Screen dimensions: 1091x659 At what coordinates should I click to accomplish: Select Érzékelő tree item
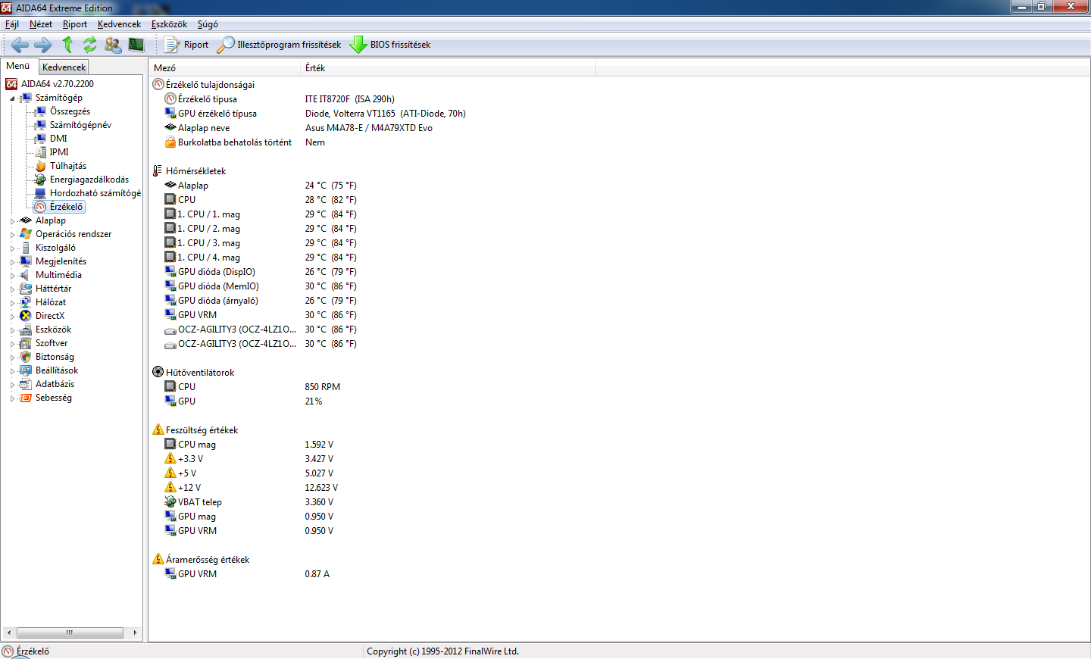click(x=66, y=207)
